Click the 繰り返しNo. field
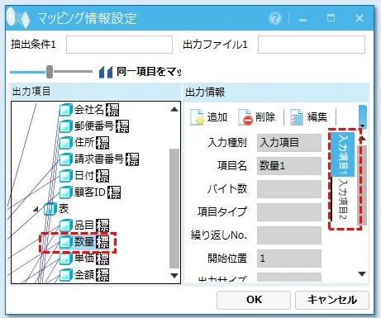The image size is (381, 318). (289, 235)
